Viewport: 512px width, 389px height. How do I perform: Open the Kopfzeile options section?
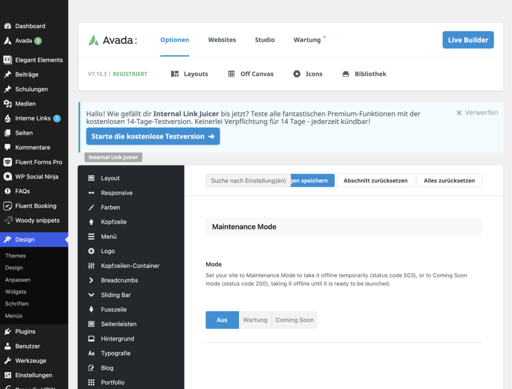point(131,222)
